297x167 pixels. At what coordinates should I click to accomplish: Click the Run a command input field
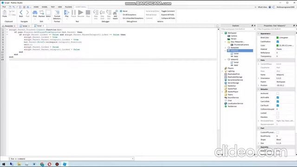(71, 159)
